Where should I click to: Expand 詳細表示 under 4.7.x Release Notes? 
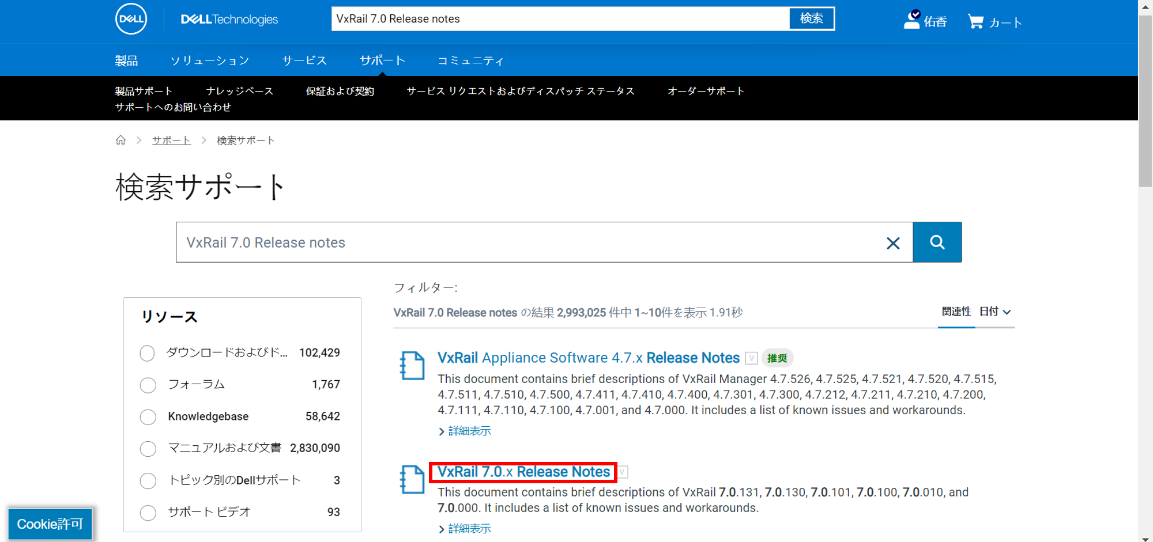[x=465, y=431]
